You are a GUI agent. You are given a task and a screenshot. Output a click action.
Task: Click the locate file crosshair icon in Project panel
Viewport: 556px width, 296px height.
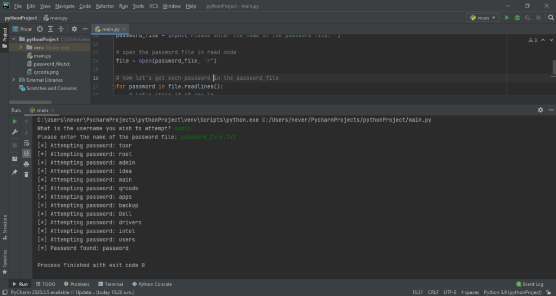40,29
